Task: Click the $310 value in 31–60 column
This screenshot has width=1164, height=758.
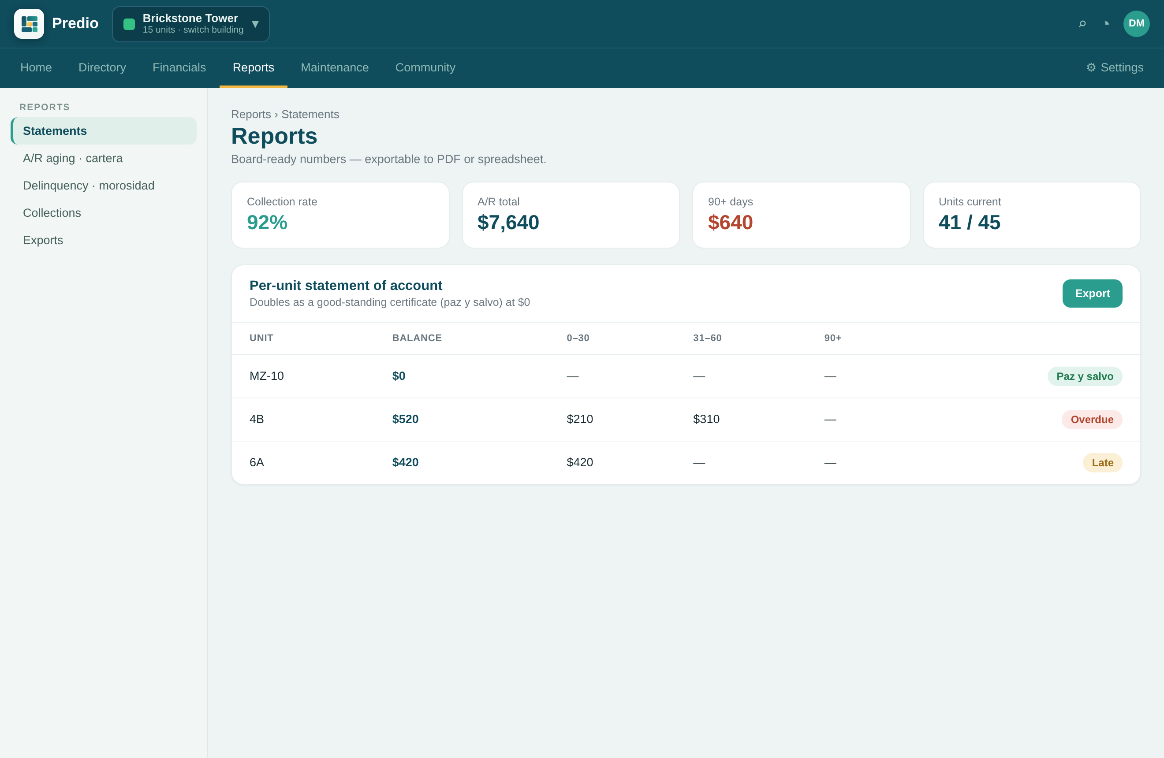Action: click(x=706, y=419)
